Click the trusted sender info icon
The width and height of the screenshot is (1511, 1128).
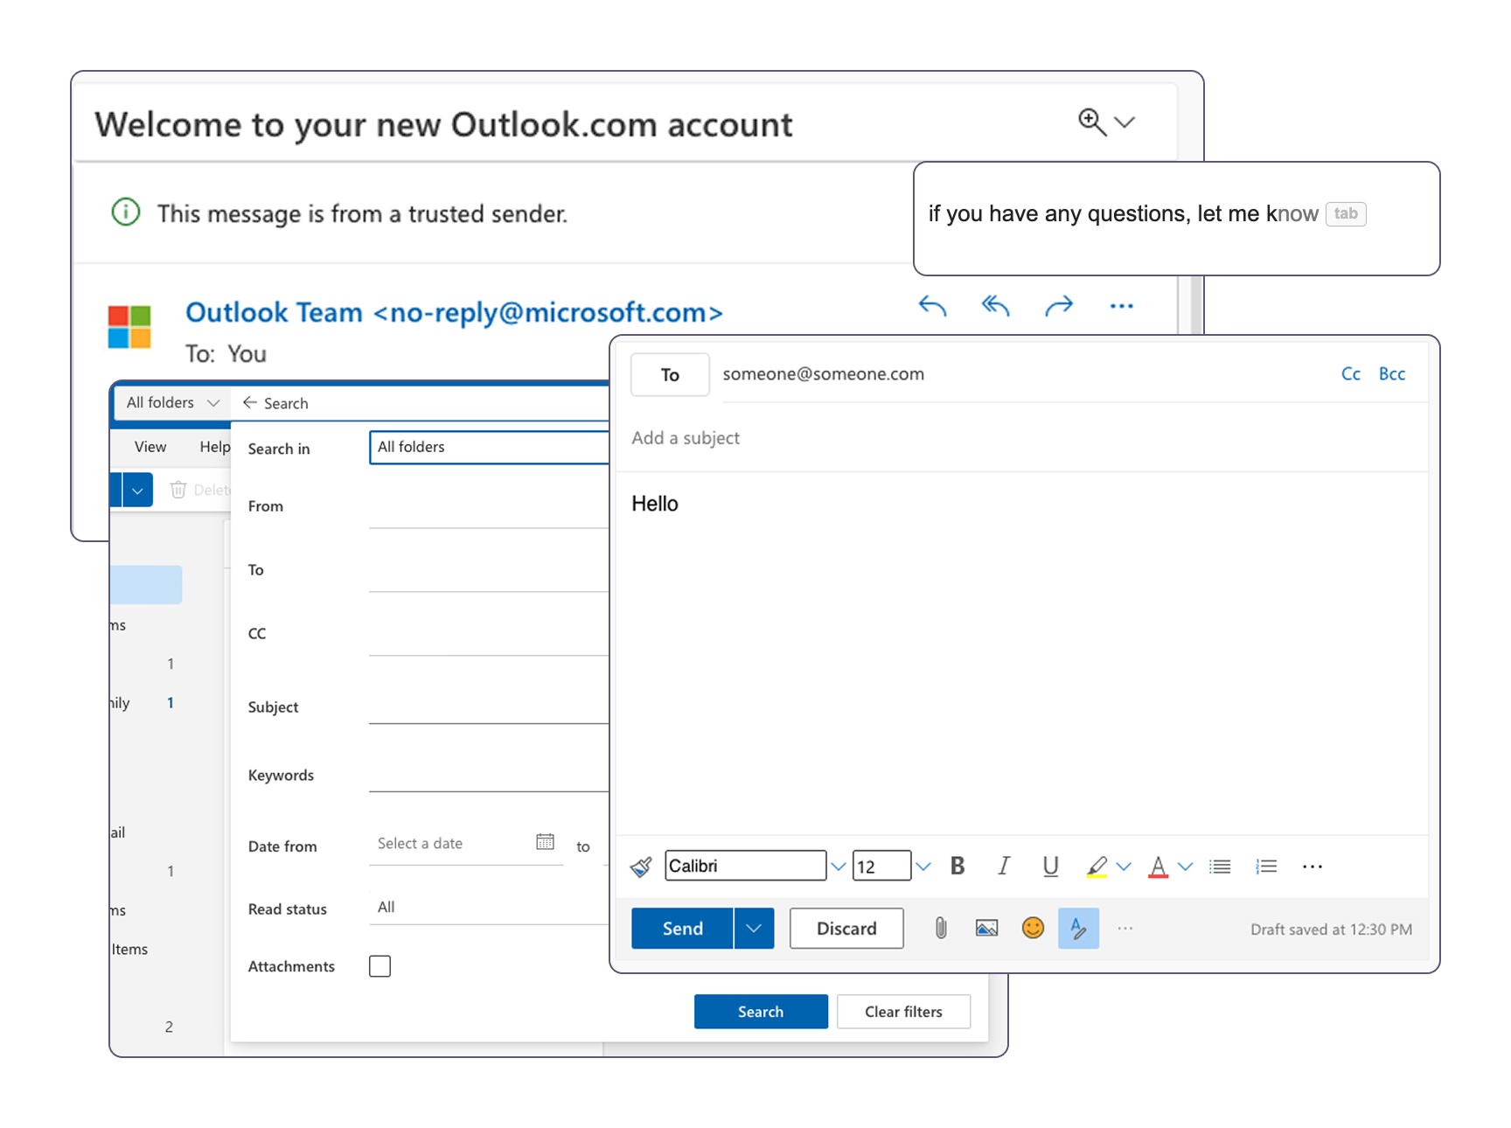(x=126, y=212)
